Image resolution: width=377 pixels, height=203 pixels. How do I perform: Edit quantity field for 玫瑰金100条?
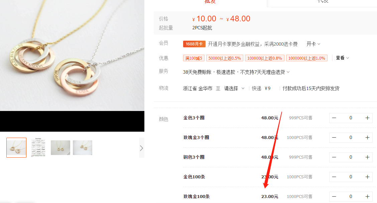click(x=351, y=197)
